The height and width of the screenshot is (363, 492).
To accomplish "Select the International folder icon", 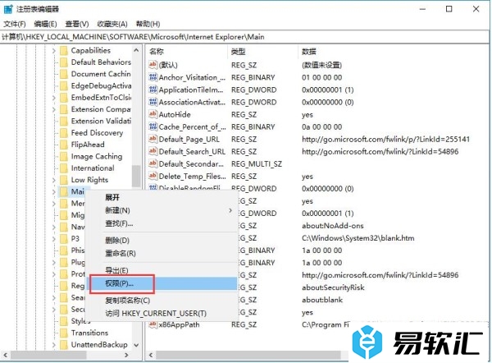I will 64,168.
